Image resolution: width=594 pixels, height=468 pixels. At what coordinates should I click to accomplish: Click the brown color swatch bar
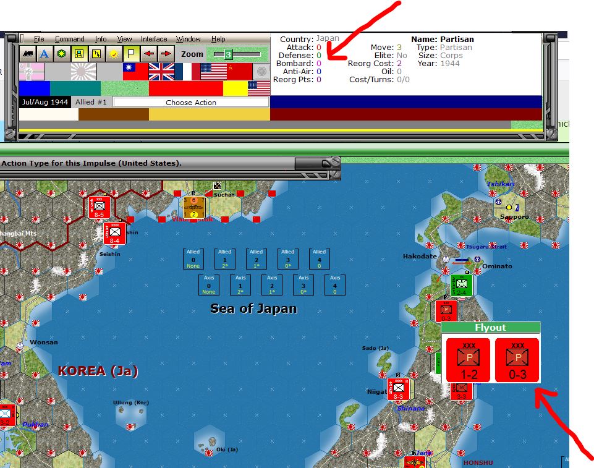coord(114,114)
